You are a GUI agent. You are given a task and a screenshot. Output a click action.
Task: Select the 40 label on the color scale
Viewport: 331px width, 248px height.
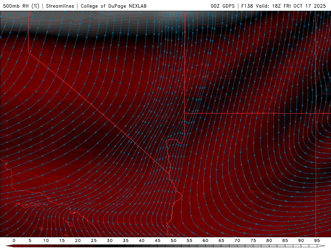pos(142,241)
